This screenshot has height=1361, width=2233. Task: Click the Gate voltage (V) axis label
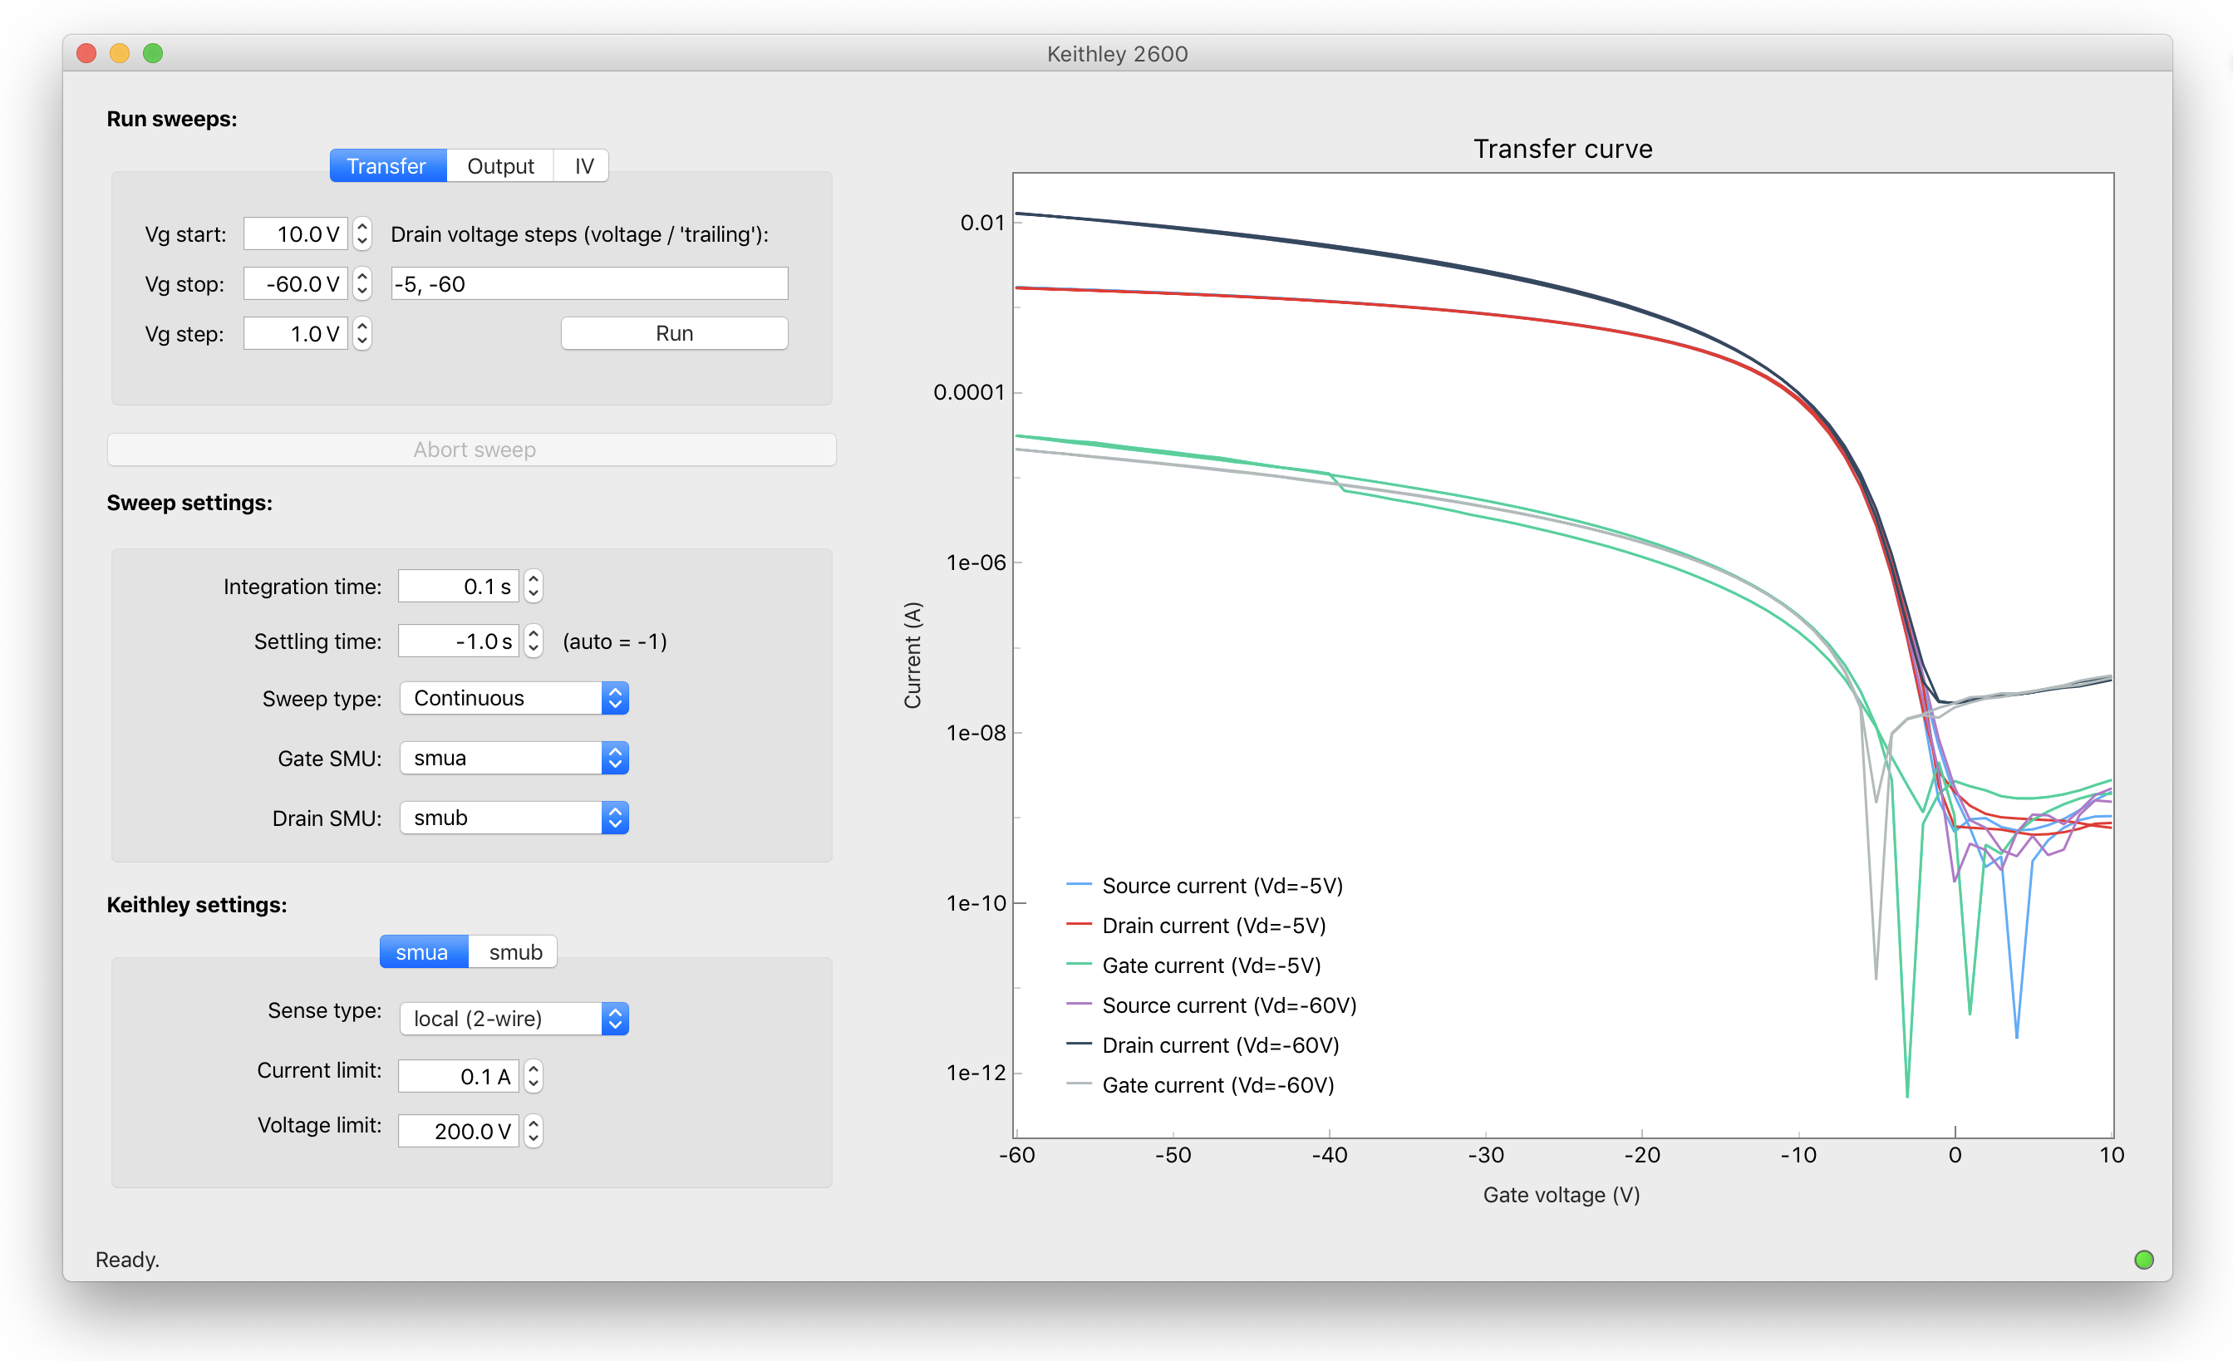(1562, 1194)
